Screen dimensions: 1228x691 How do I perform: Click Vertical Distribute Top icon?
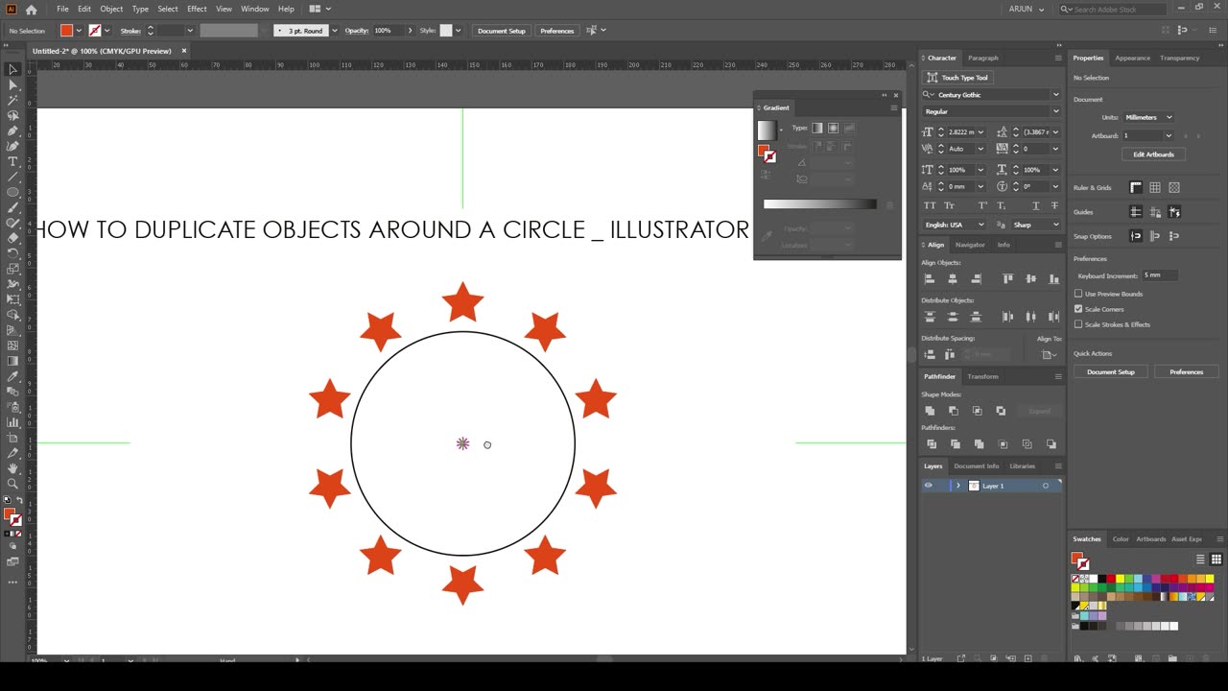pos(929,317)
